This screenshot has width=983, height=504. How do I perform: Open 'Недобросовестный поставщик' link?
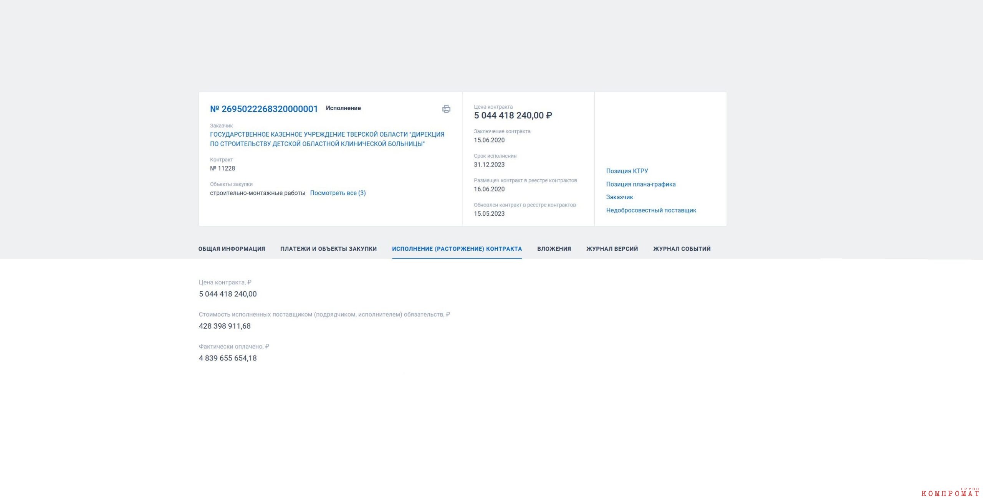tap(651, 210)
